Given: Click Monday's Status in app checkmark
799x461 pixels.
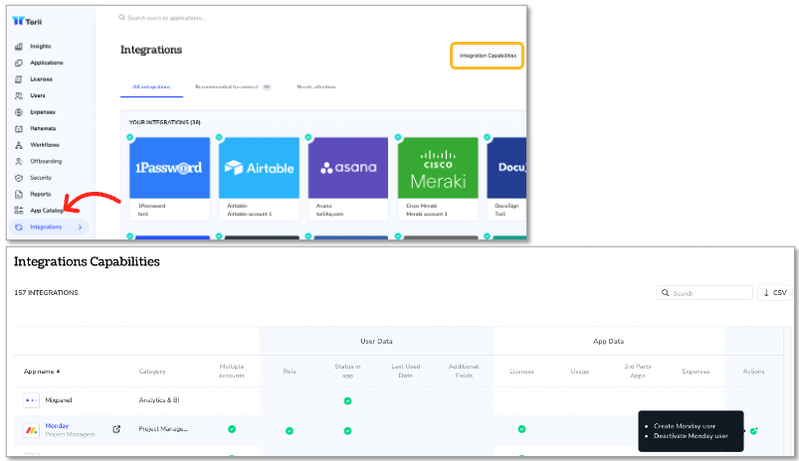Looking at the screenshot, I should (347, 431).
